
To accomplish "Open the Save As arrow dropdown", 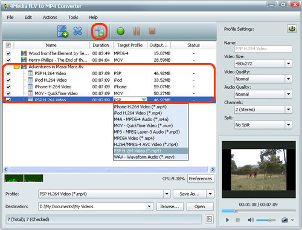I will click(x=210, y=194).
